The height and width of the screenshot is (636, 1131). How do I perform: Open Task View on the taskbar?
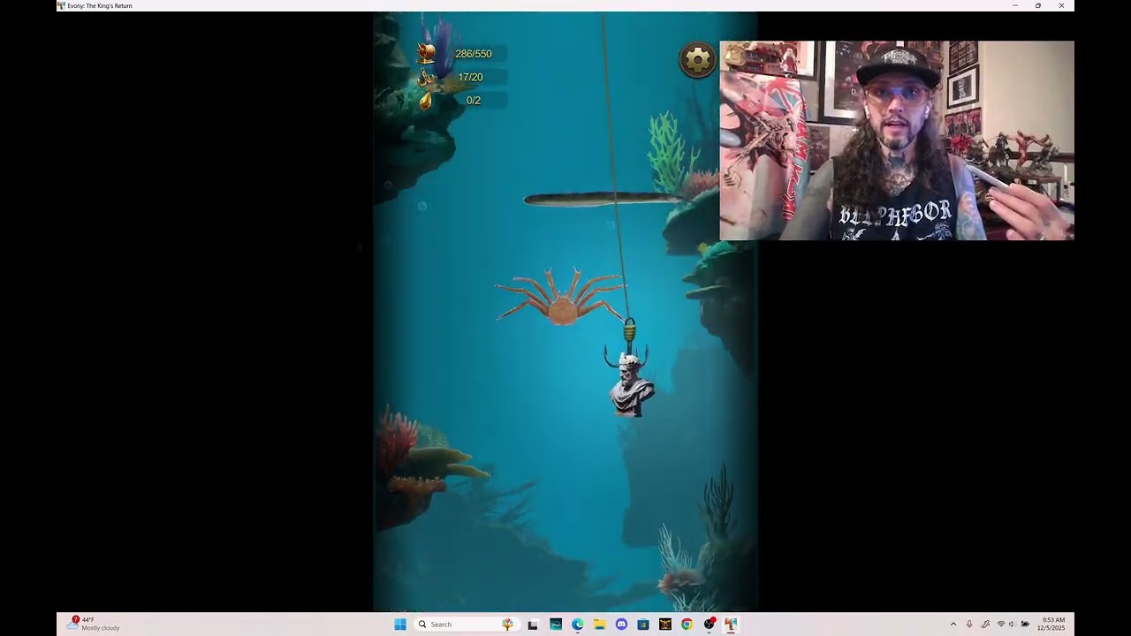click(x=533, y=625)
